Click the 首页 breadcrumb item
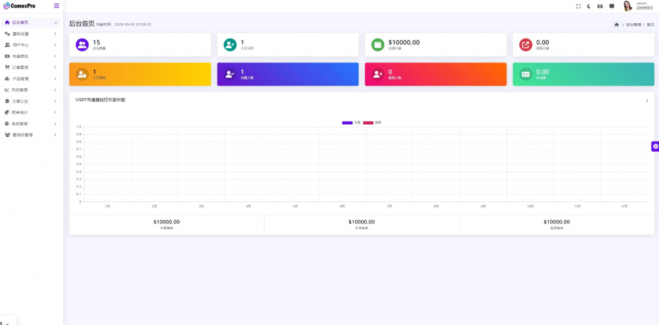The height and width of the screenshot is (325, 659). 650,25
